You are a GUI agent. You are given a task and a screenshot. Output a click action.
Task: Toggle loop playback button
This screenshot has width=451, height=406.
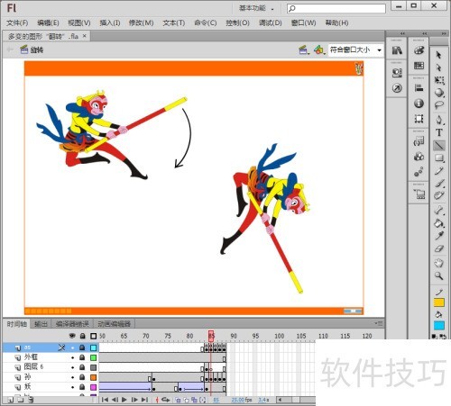pyautogui.click(x=165, y=400)
